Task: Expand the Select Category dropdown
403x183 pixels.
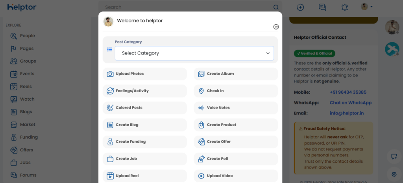Action: pyautogui.click(x=194, y=53)
